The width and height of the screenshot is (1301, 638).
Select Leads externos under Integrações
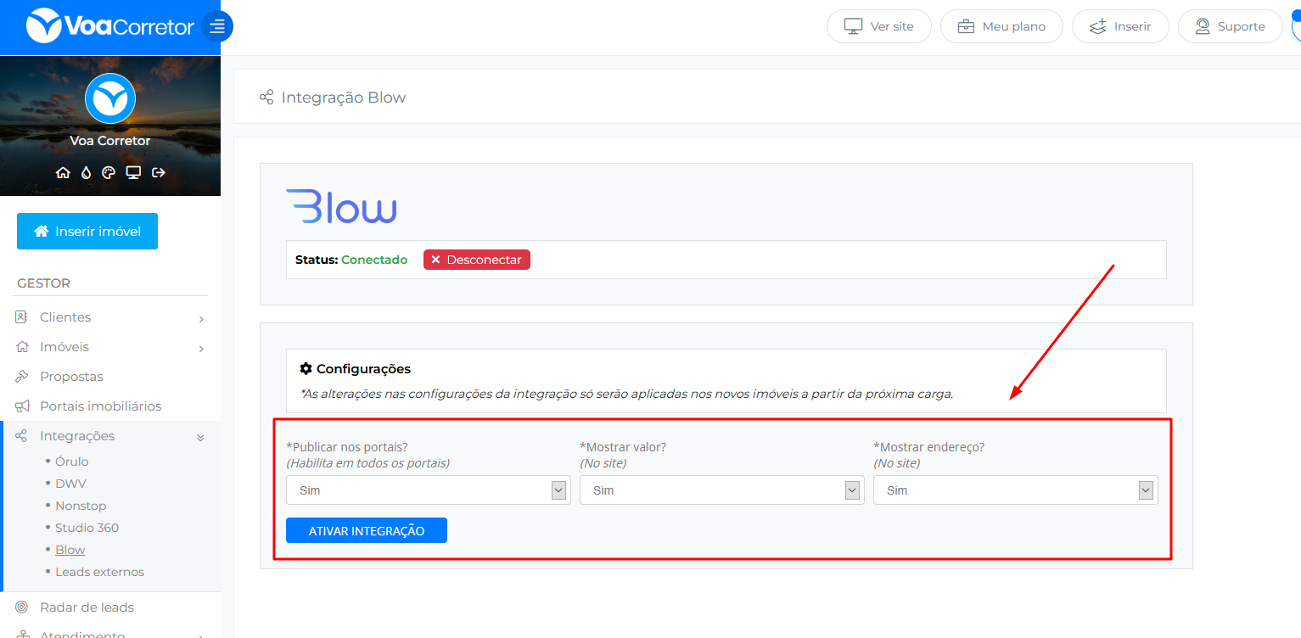[99, 572]
